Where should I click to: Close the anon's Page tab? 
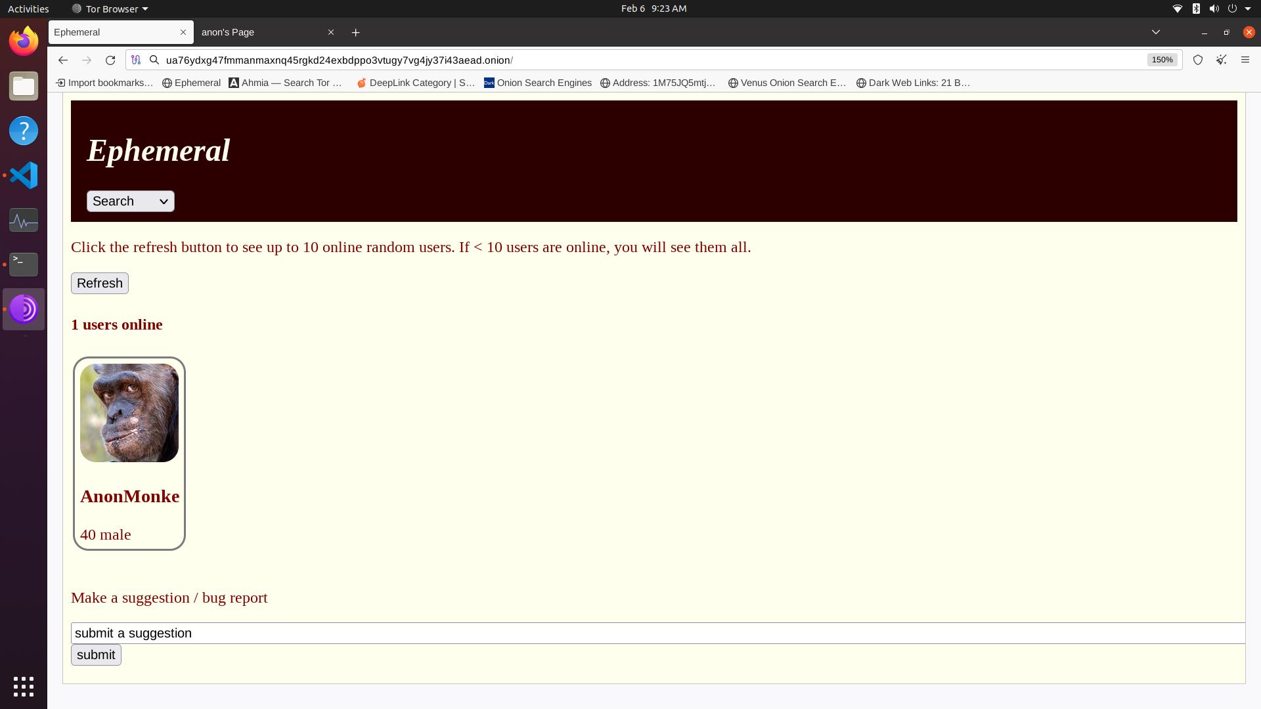(x=331, y=32)
